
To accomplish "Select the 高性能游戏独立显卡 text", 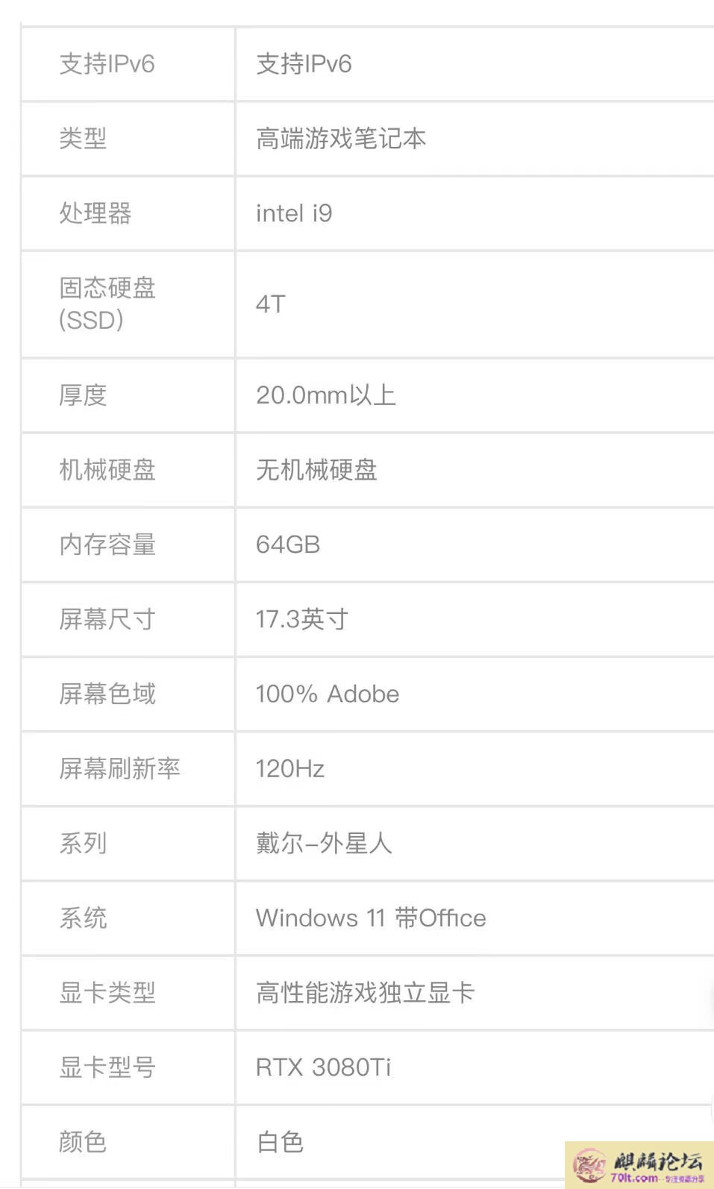I will click(365, 993).
